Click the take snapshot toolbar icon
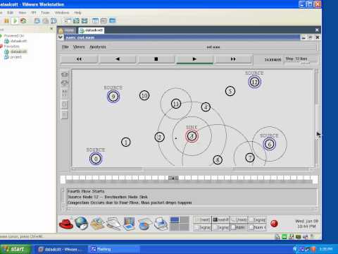This screenshot has height=254, width=338. click(37, 20)
